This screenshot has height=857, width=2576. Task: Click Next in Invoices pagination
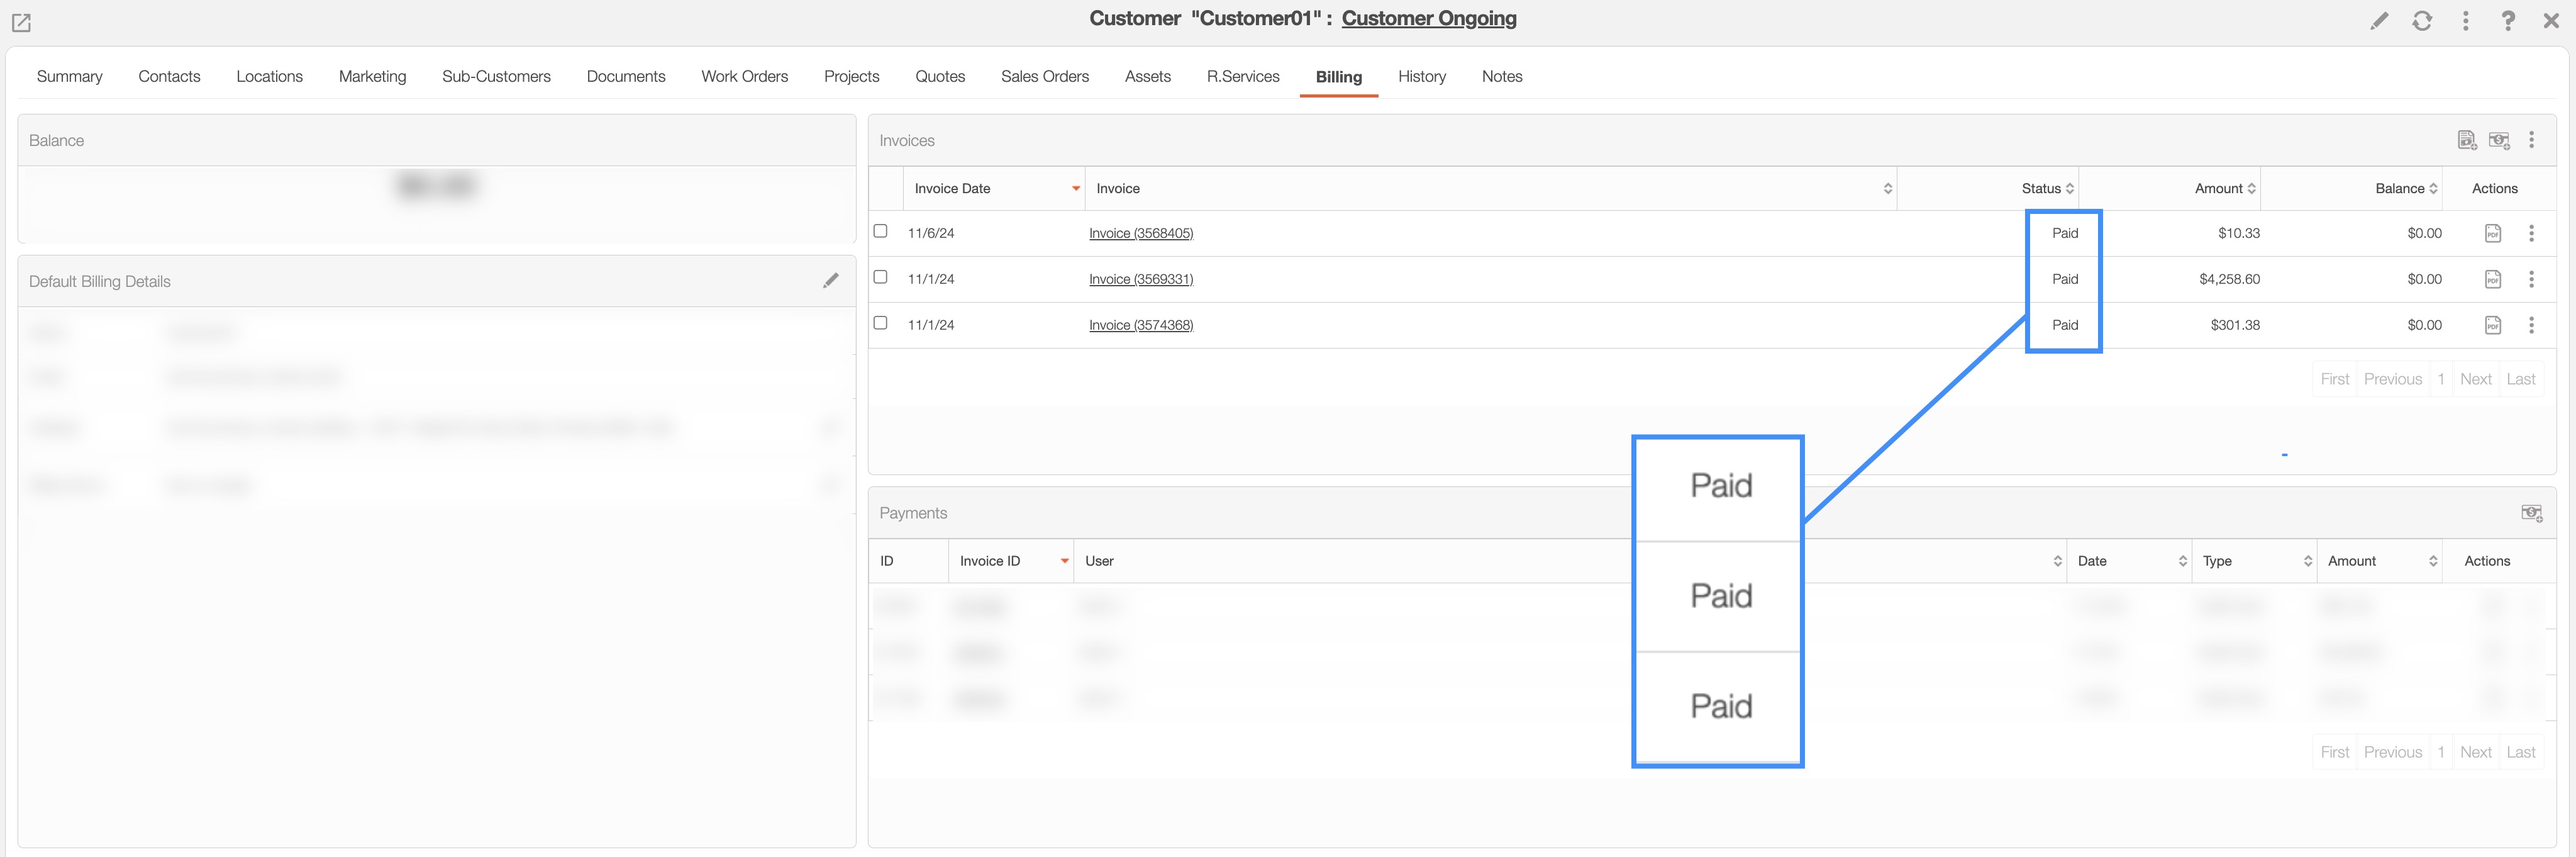coord(2475,379)
